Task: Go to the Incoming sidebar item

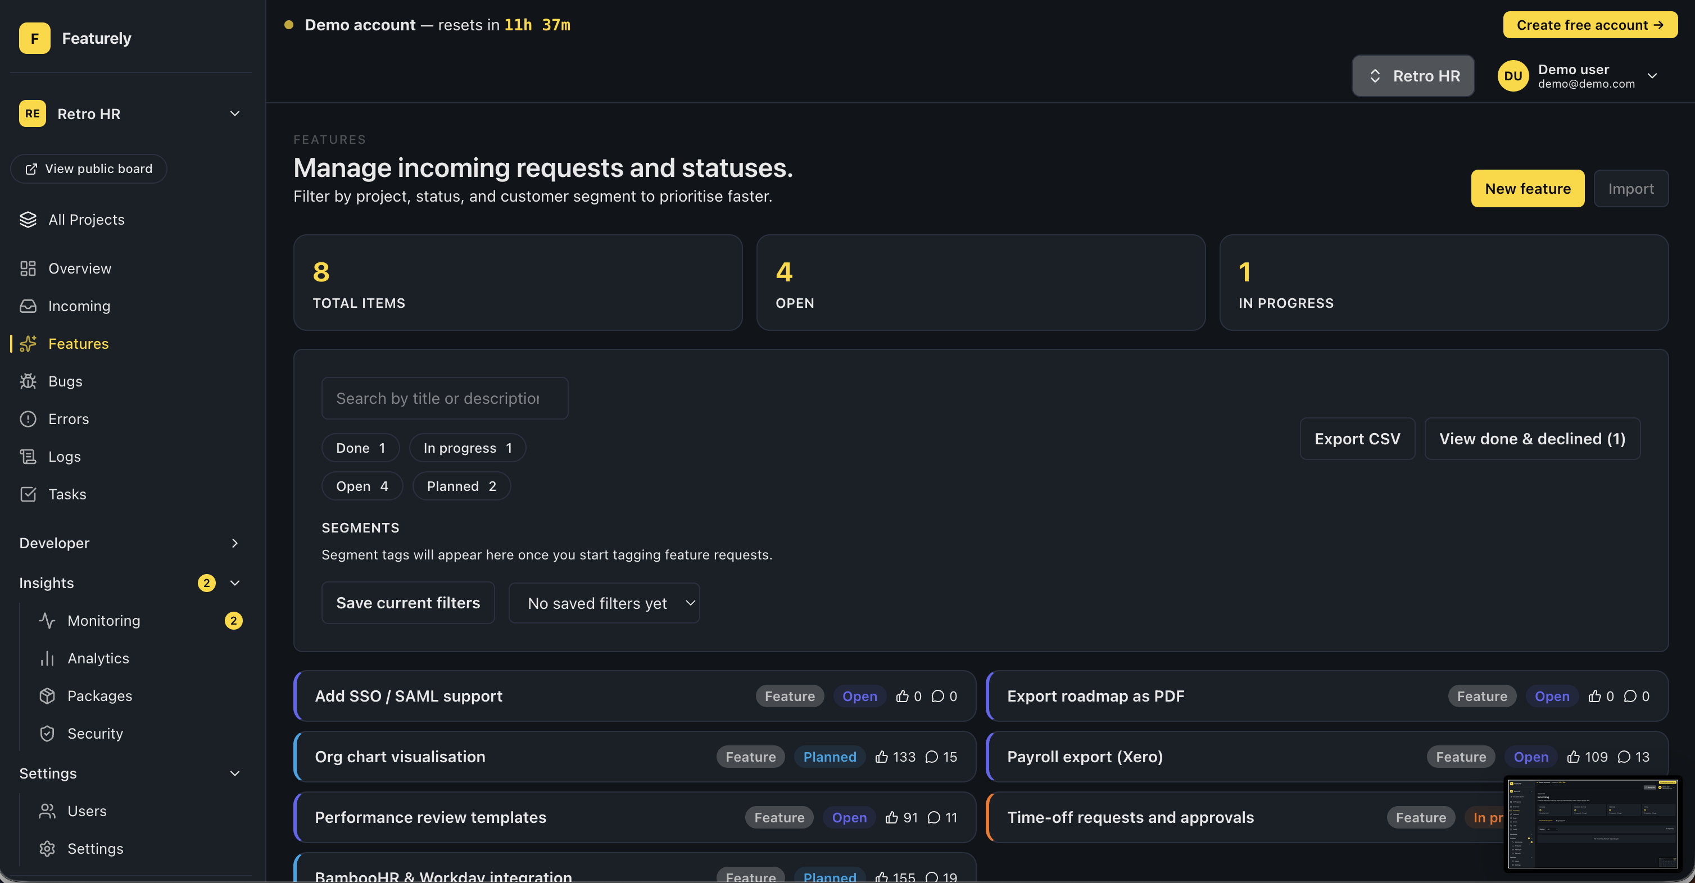Action: [x=79, y=306]
